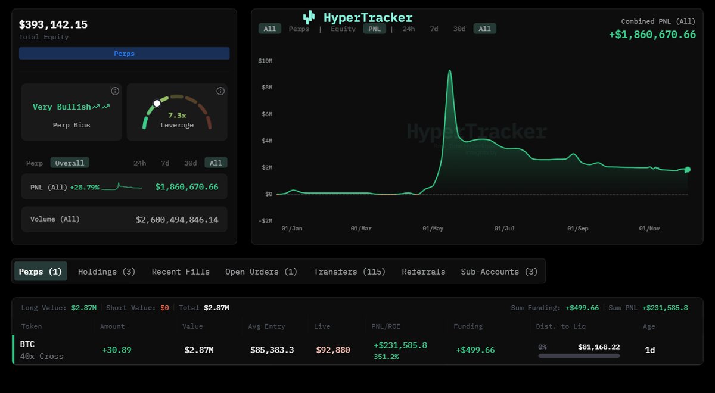The height and width of the screenshot is (393, 715).
Task: Open the Referrals tab
Action: tap(424, 272)
